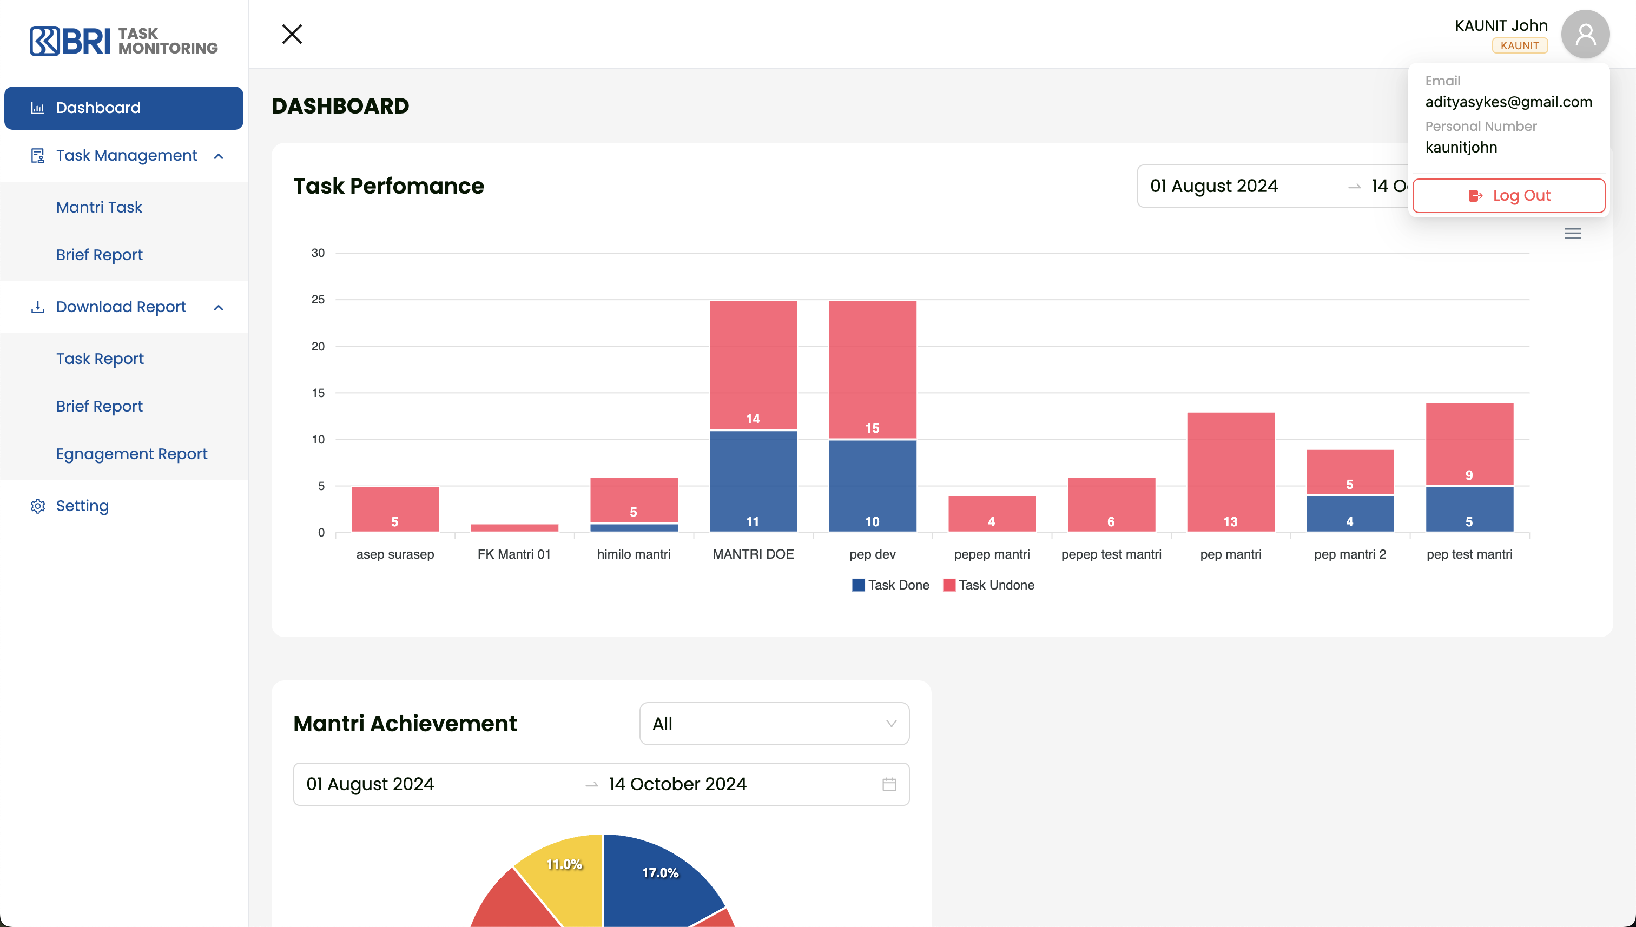Click pepep test mantri undone bar (6)
Screen dimensions: 1636x927
pos(1111,504)
